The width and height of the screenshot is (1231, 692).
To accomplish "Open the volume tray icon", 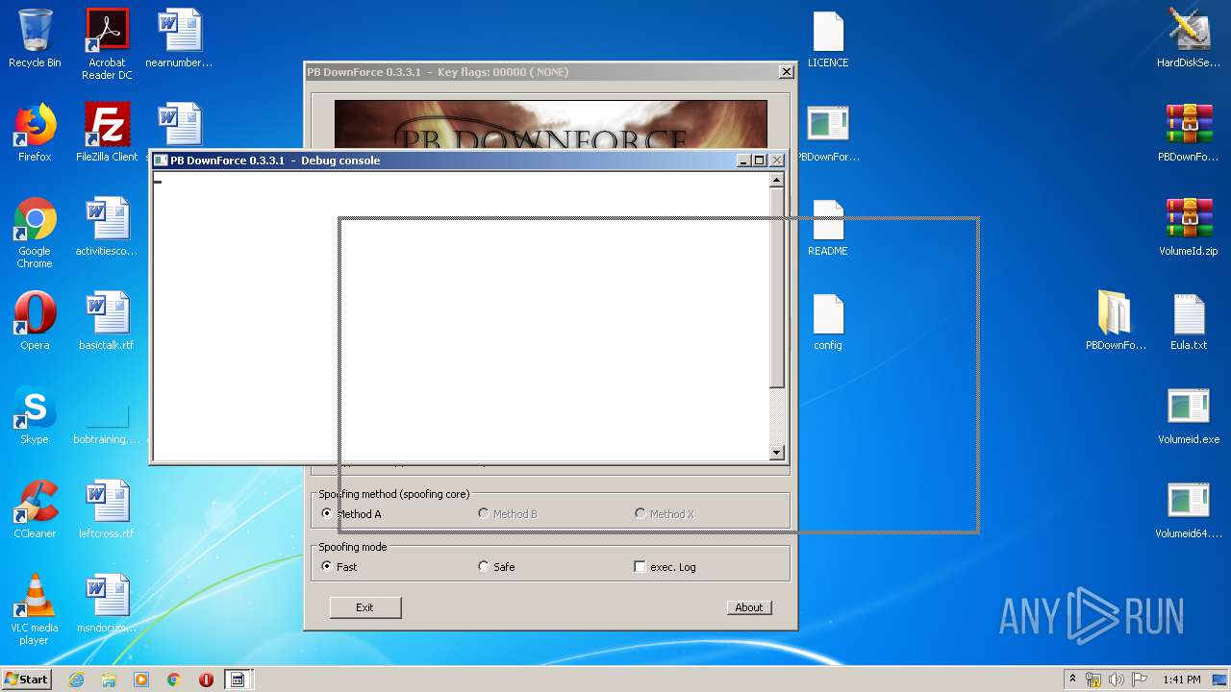I will pos(1117,680).
